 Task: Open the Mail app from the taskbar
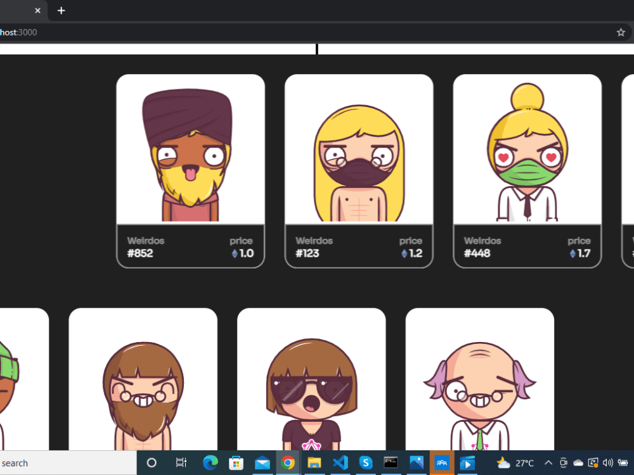point(262,463)
